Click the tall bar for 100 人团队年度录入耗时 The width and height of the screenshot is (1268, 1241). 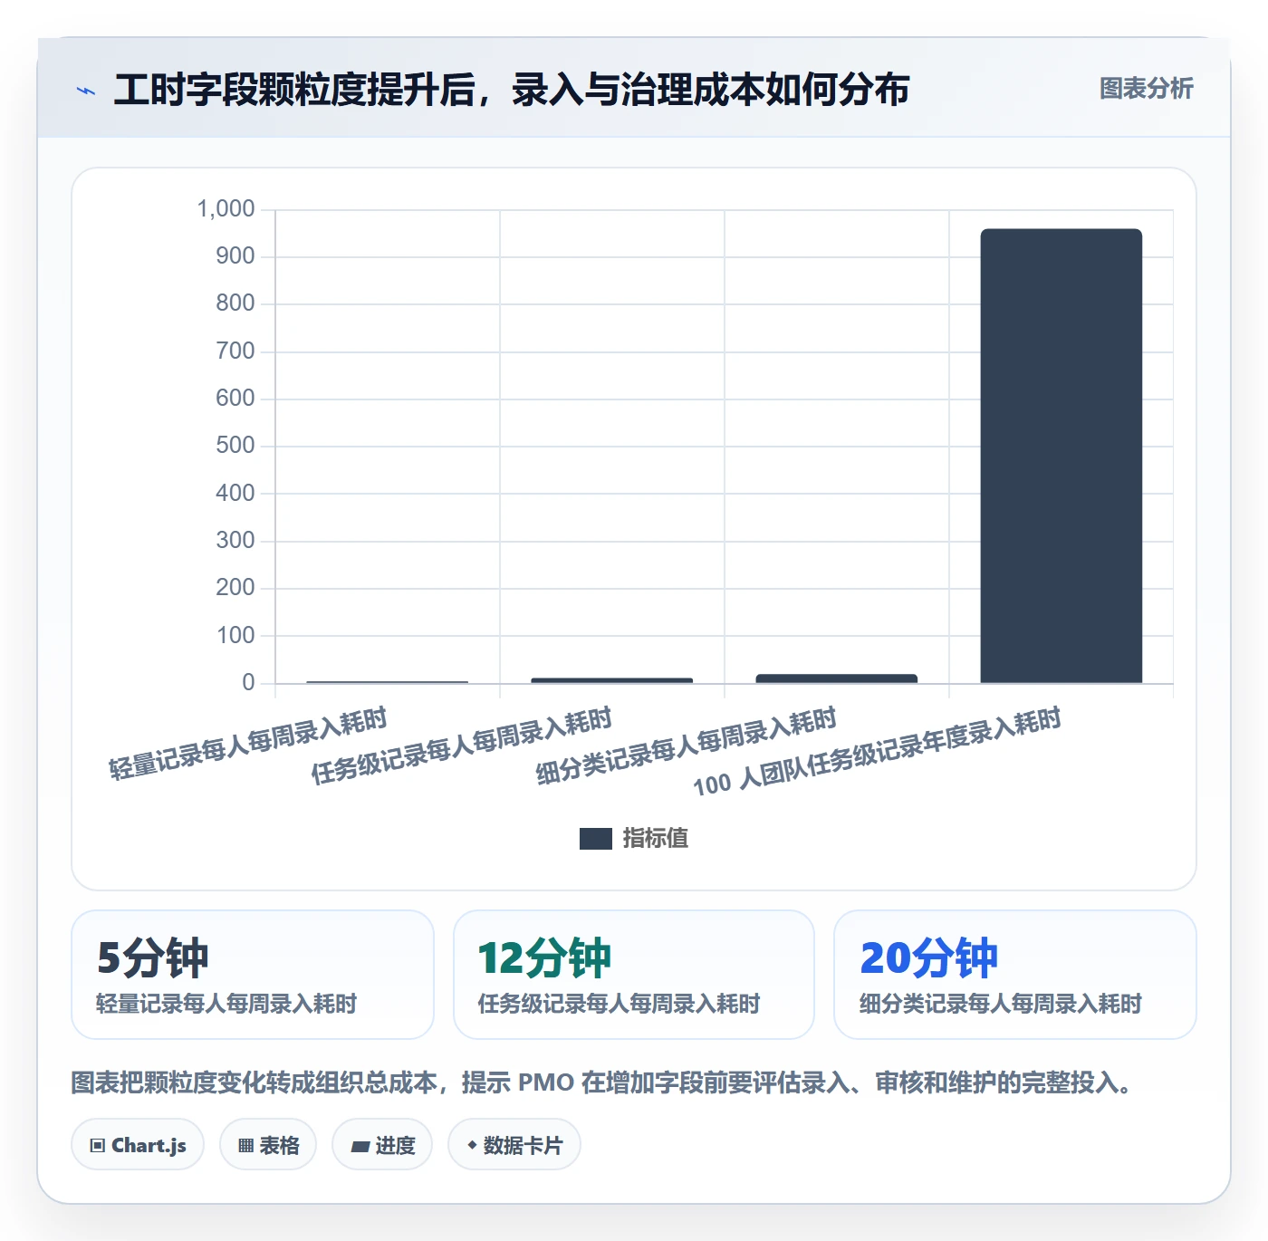pos(1061,456)
